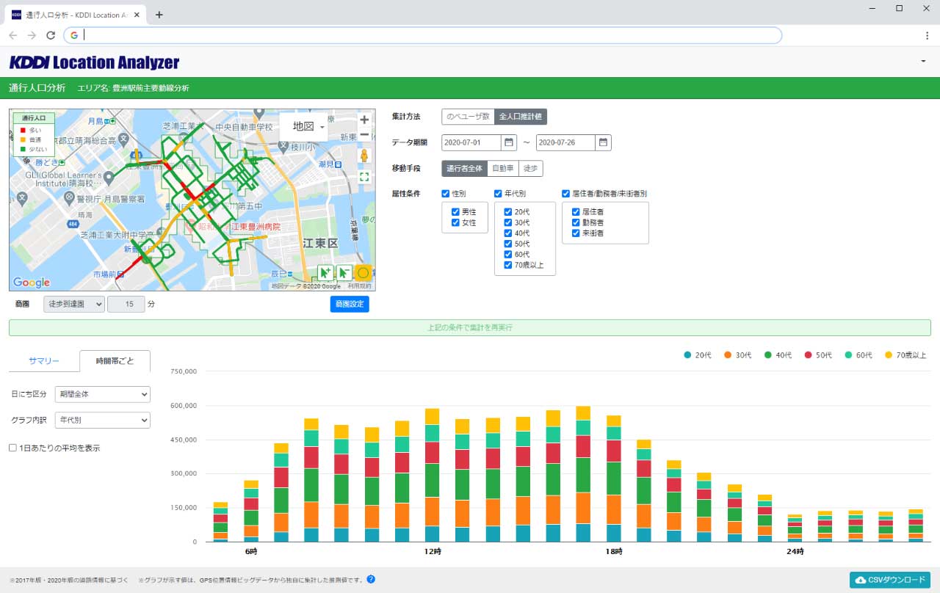
Task: Click the Google logo on the map
Action: click(32, 283)
